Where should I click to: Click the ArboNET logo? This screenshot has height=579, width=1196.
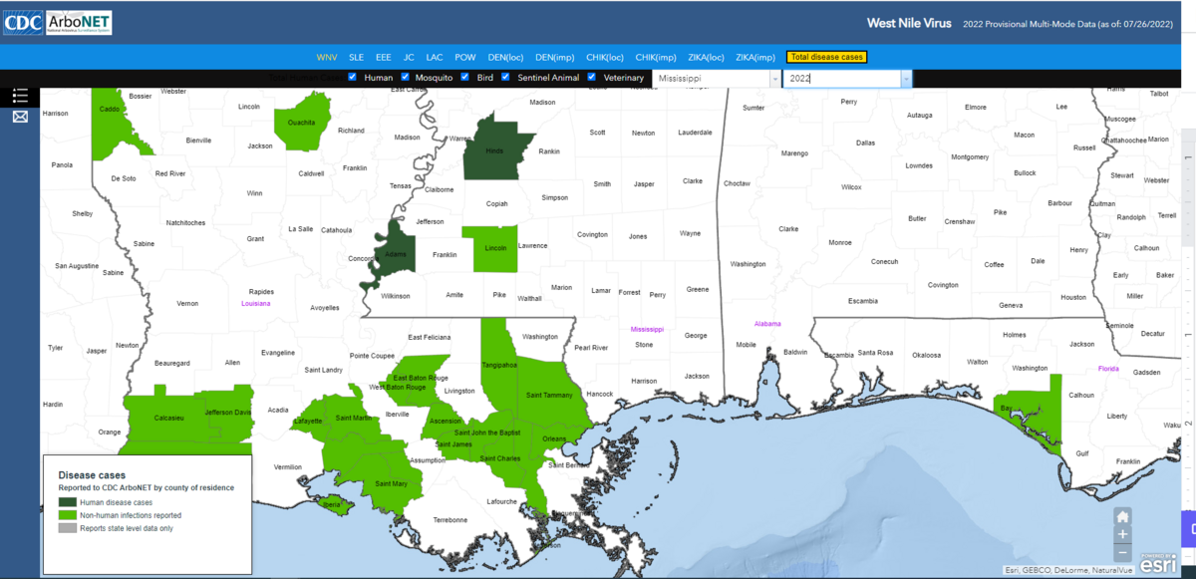click(x=81, y=23)
